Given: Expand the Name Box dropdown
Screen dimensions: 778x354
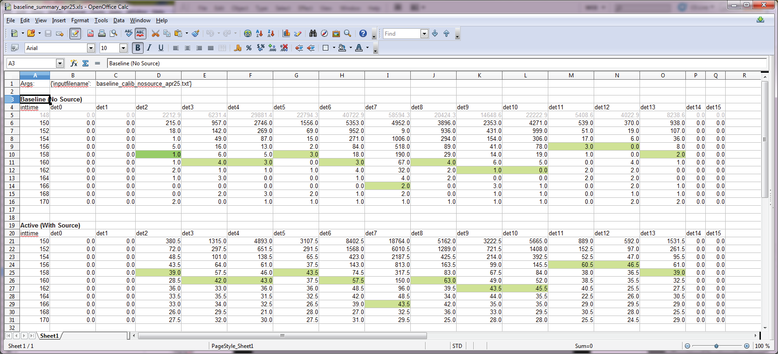Looking at the screenshot, I should tap(60, 63).
